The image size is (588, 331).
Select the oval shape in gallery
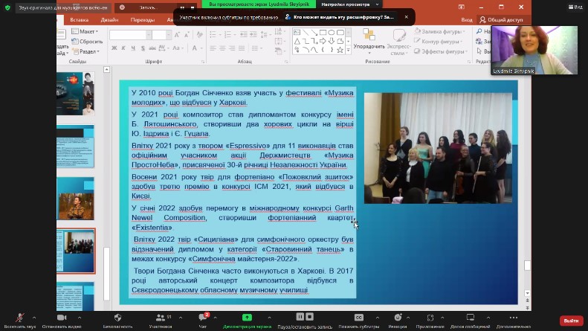pos(331,33)
